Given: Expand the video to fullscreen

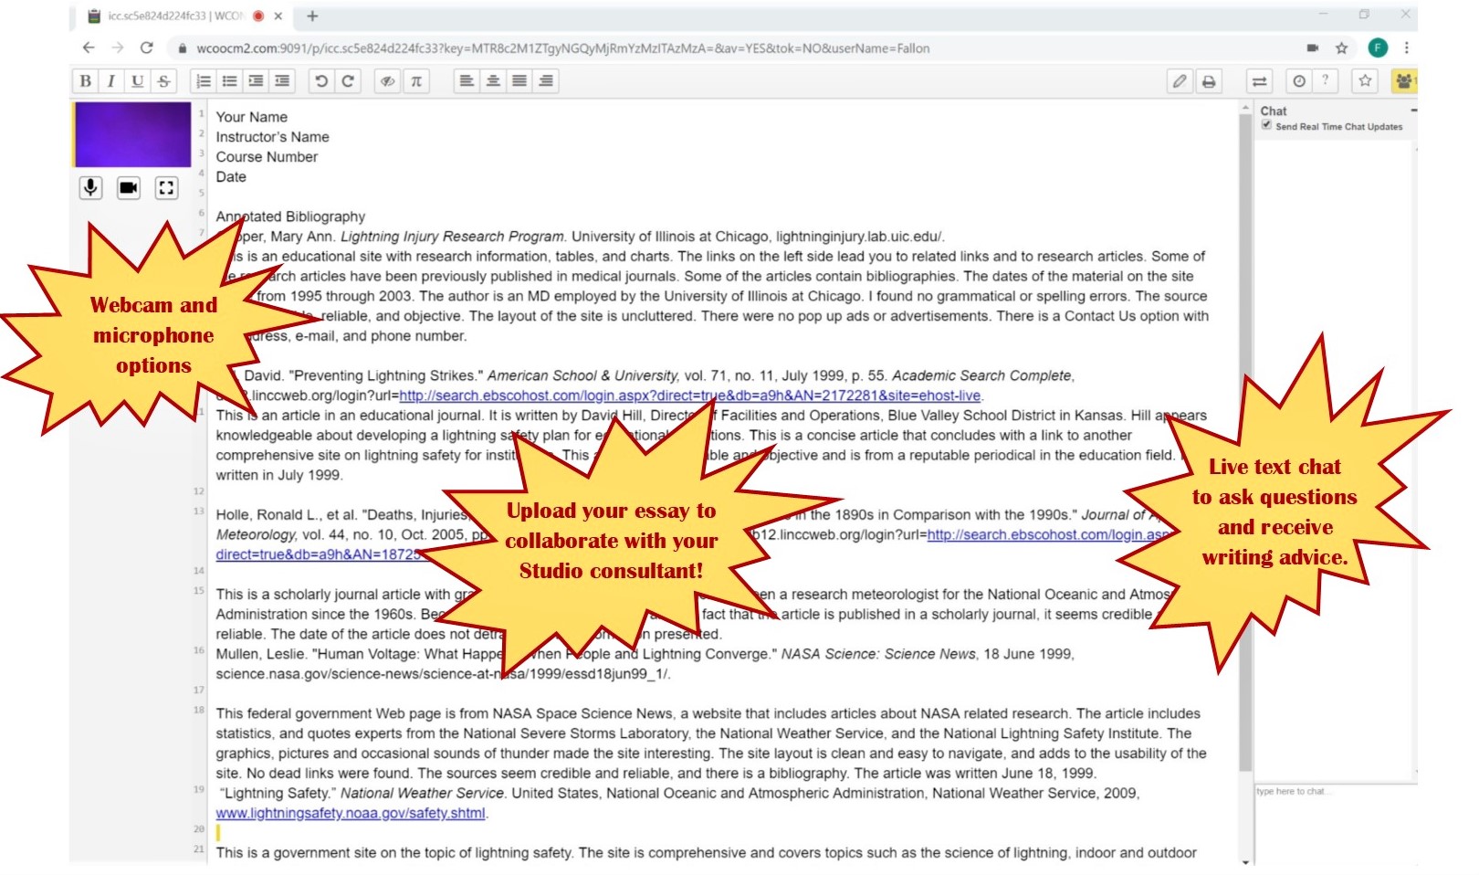Looking at the screenshot, I should point(166,188).
